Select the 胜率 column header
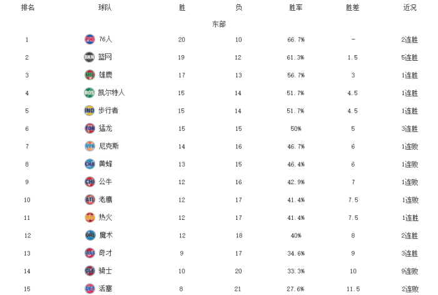Screen dimensions: 438x295 point(296,8)
